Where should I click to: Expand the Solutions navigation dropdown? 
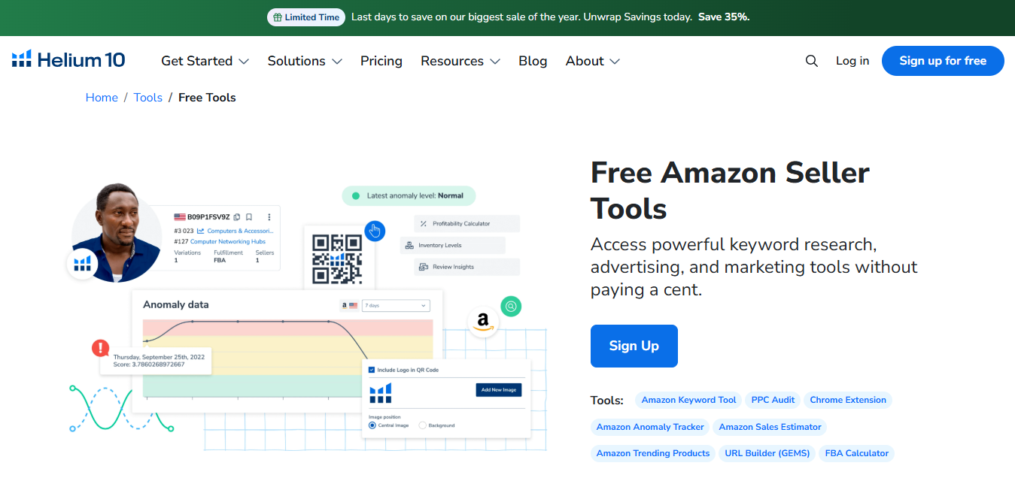(304, 61)
